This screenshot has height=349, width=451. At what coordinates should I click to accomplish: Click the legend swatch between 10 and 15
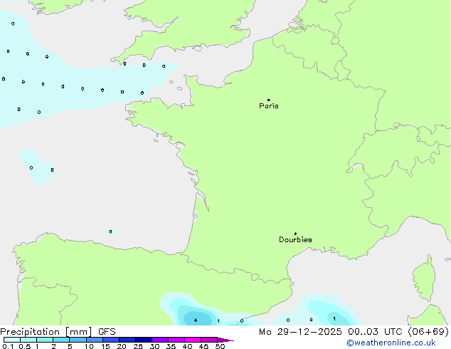[95, 340]
